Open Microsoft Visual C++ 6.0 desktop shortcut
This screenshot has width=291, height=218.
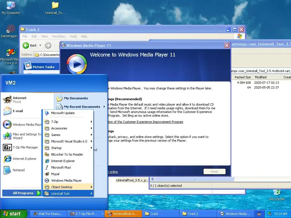coord(9,56)
